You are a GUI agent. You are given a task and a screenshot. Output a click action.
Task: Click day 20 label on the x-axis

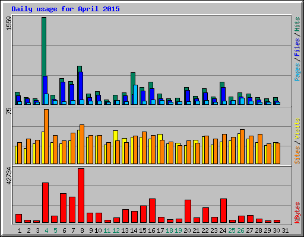pyautogui.click(x=187, y=230)
